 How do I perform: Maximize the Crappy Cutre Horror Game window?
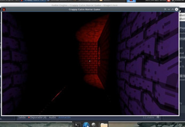coord(173,9)
